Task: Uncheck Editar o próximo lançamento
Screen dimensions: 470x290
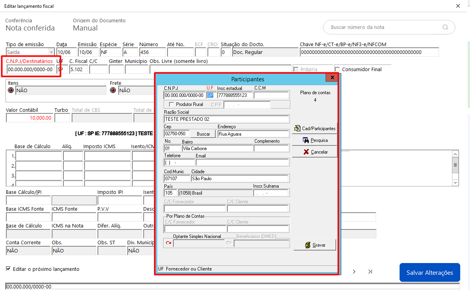Action: [x=9, y=269]
